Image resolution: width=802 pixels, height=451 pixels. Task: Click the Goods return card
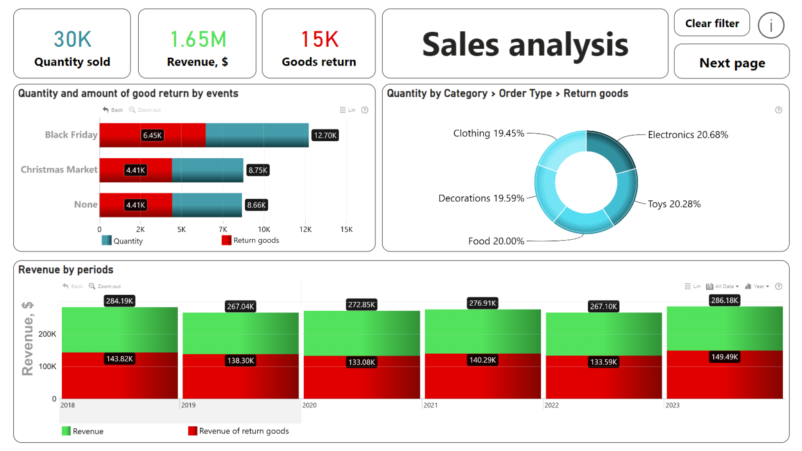(319, 43)
